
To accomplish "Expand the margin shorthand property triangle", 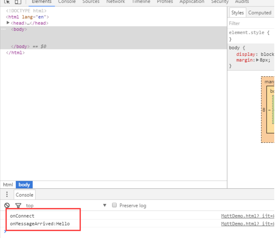I will pyautogui.click(x=258, y=60).
